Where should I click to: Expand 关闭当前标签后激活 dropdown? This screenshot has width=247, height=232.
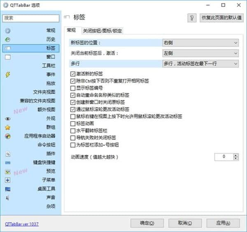click(200, 53)
